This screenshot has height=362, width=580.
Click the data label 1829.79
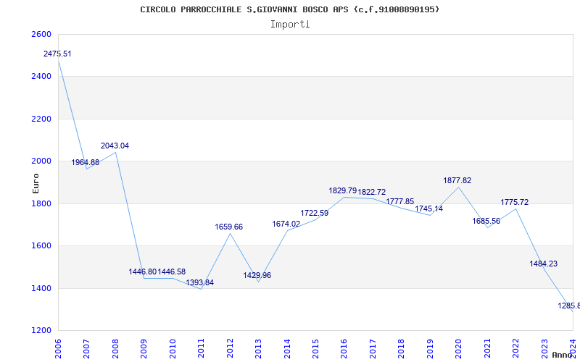[343, 191]
